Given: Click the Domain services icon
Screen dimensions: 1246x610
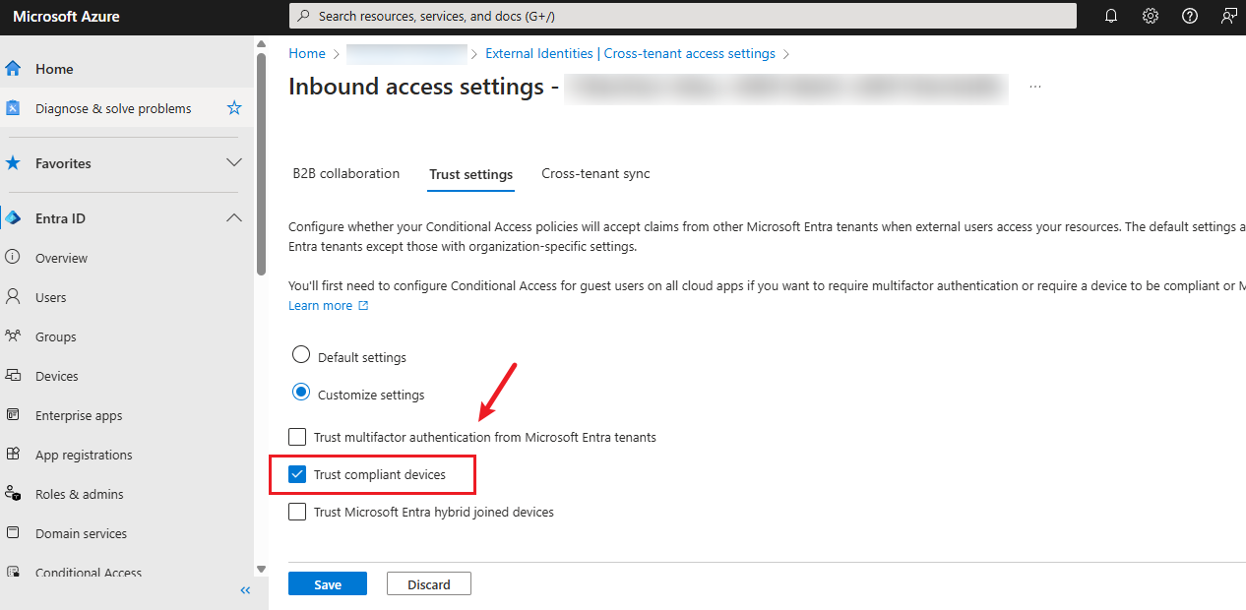Looking at the screenshot, I should 13,533.
